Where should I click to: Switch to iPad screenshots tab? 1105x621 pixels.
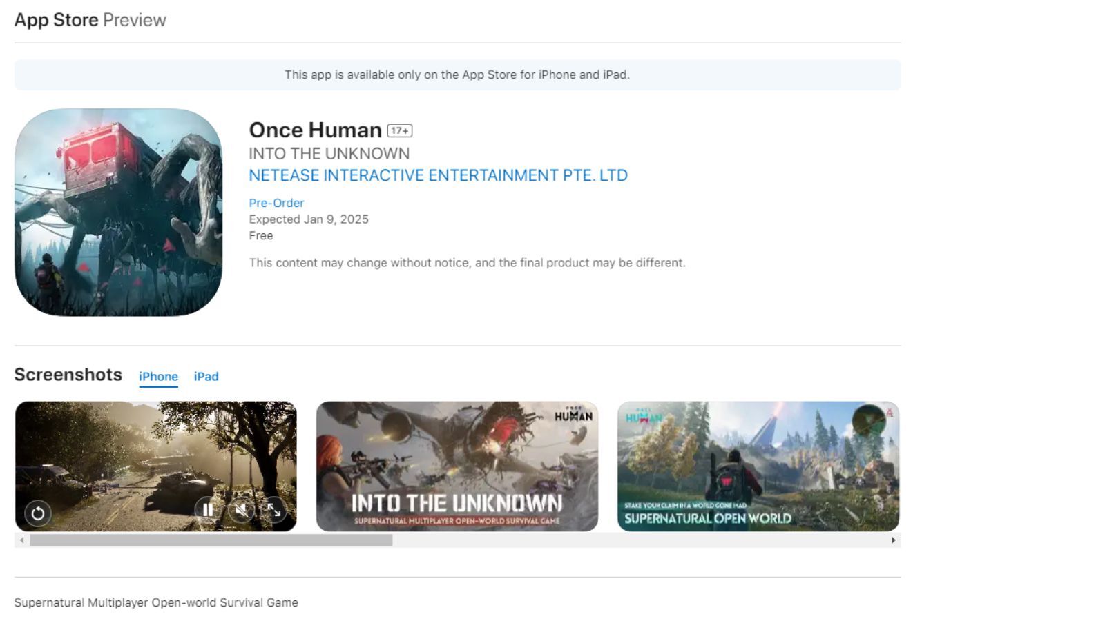pyautogui.click(x=206, y=376)
